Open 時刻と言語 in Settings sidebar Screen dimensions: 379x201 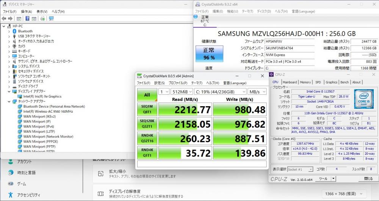tap(27, 173)
